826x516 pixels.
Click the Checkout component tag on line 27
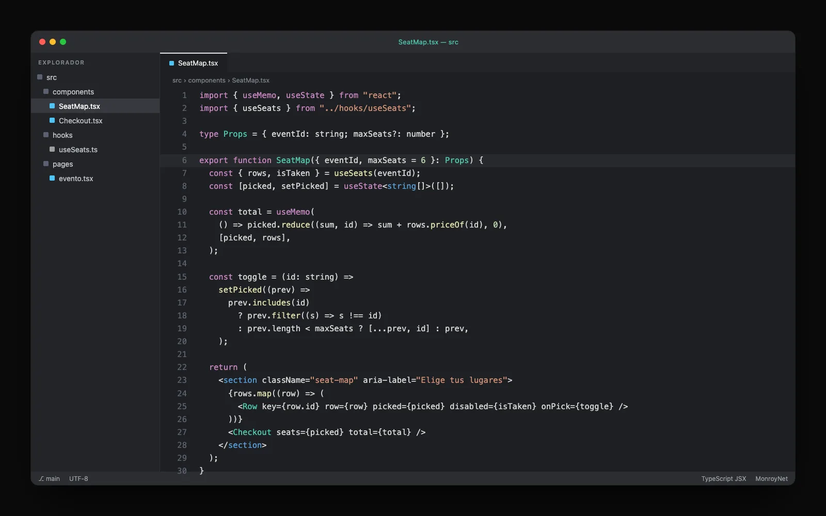tap(252, 432)
